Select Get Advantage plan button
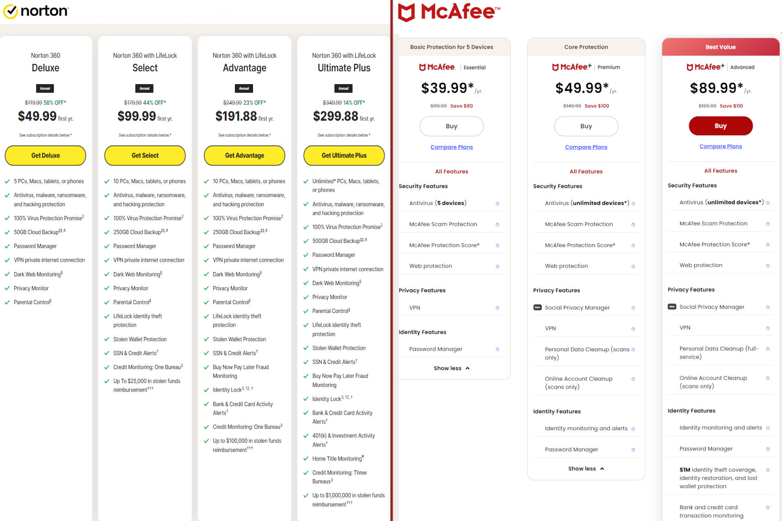782x521 pixels. coord(244,155)
